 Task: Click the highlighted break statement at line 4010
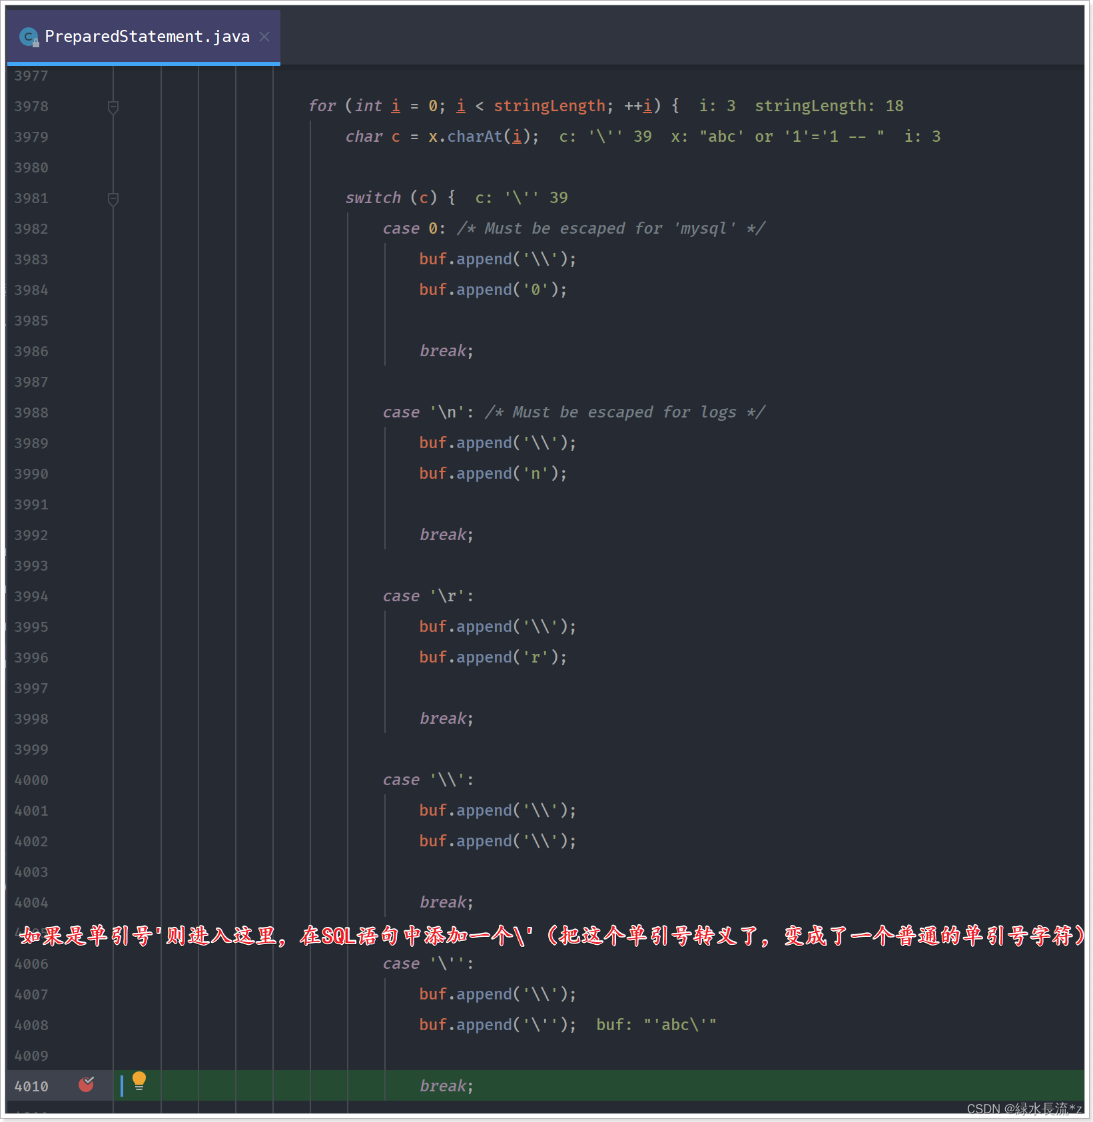click(446, 1086)
